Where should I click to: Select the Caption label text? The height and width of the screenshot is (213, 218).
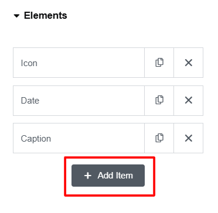click(x=36, y=139)
